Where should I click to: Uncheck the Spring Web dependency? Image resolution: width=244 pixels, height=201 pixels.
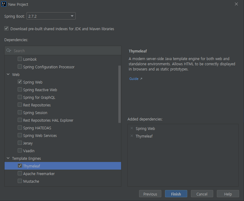(20, 82)
